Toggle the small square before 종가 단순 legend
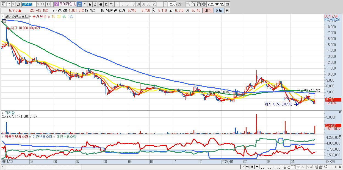This screenshot has width=343, height=170. click(x=30, y=16)
